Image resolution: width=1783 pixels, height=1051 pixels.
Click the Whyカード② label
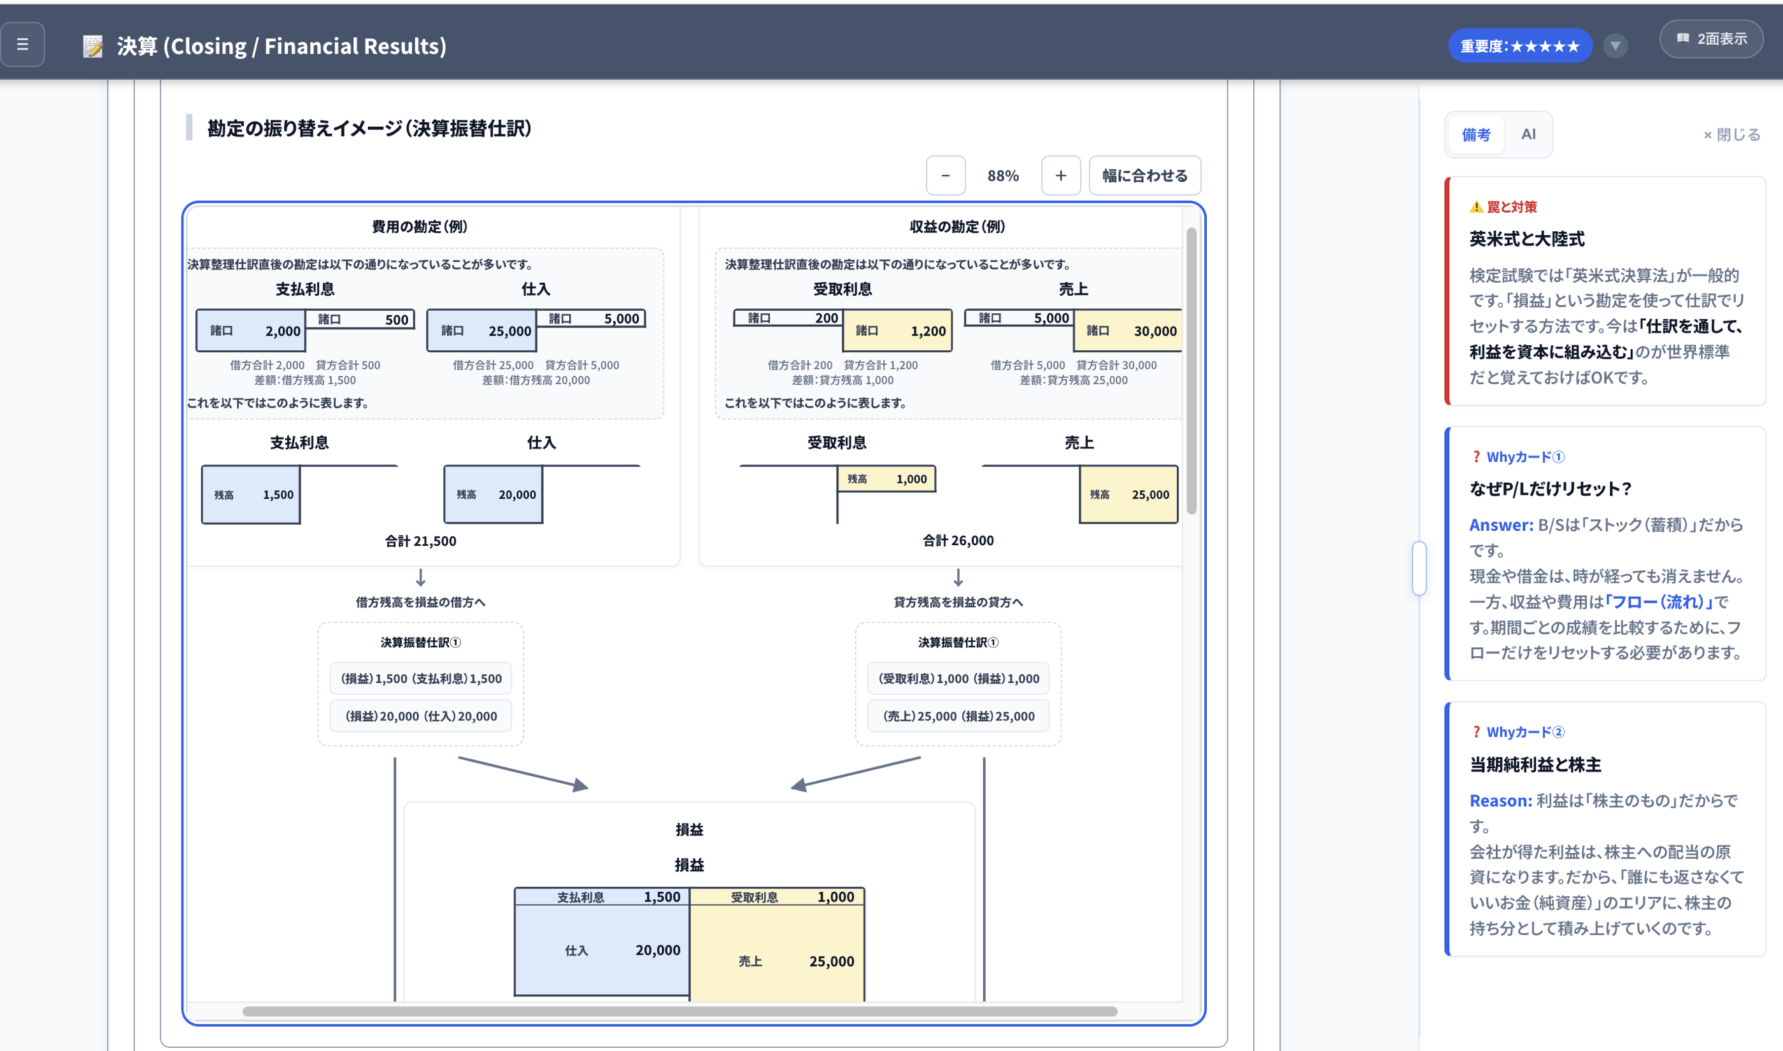[1525, 733]
